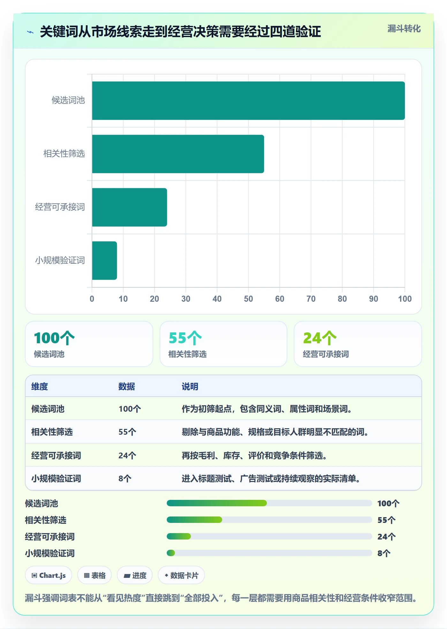Click the 相关性筛选 progress bar
This screenshot has height=629, width=447.
click(269, 520)
